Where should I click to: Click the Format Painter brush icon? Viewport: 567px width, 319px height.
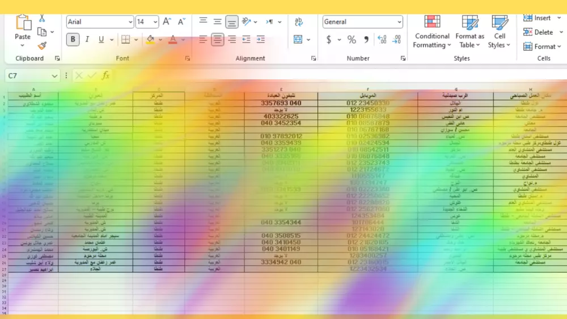[42, 45]
